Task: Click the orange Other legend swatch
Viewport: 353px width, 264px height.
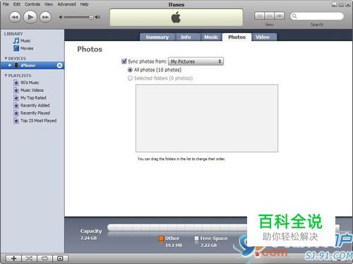Action: click(161, 239)
